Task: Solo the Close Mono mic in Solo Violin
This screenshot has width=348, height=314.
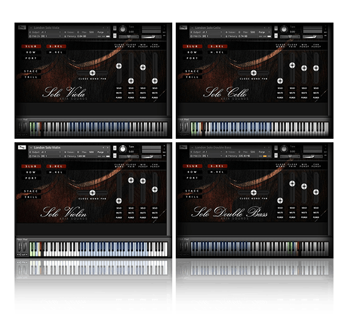Action: tap(119, 208)
